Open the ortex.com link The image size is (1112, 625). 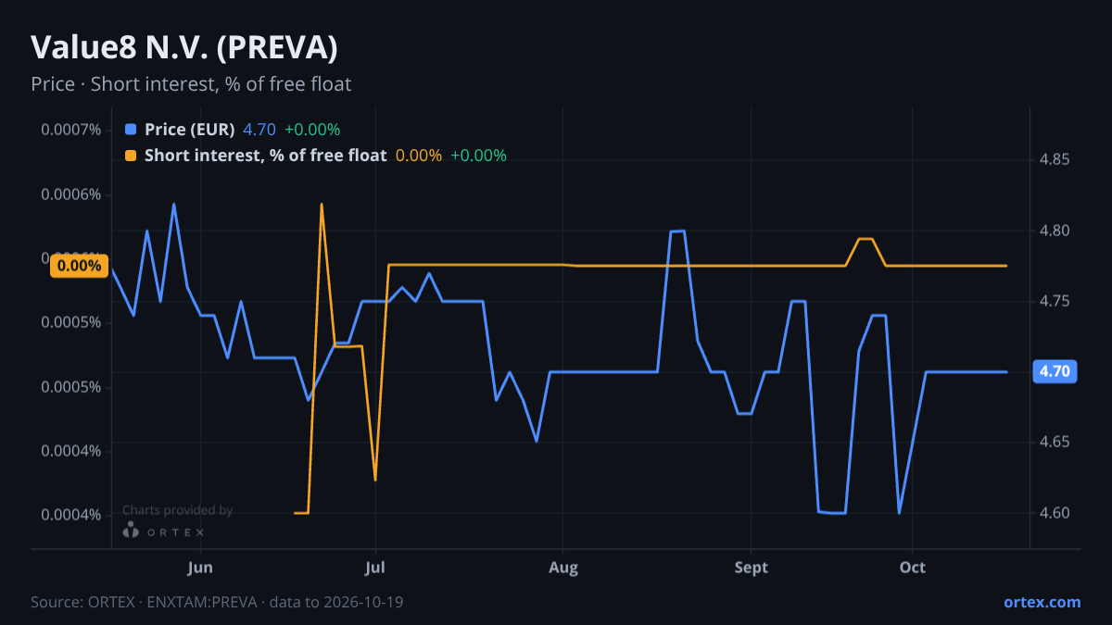[x=1042, y=602]
